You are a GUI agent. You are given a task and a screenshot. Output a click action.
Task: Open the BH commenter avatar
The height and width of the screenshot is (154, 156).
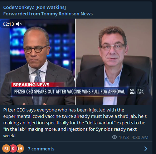(x=20, y=148)
